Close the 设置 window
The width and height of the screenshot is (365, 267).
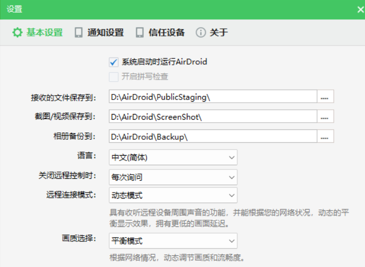coord(360,10)
